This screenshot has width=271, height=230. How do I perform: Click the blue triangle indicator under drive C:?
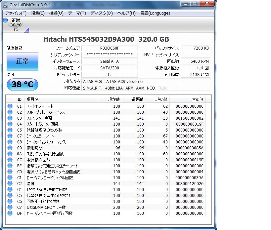pos(26,30)
